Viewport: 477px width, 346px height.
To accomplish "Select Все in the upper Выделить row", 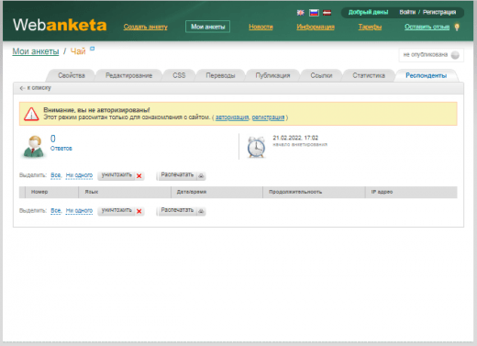I will point(56,175).
